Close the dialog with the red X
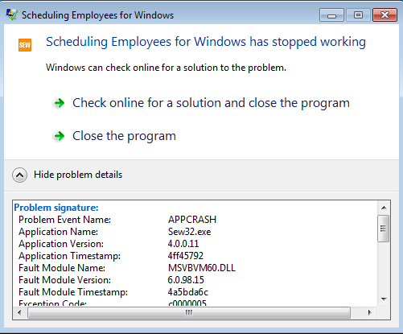 click(x=384, y=15)
